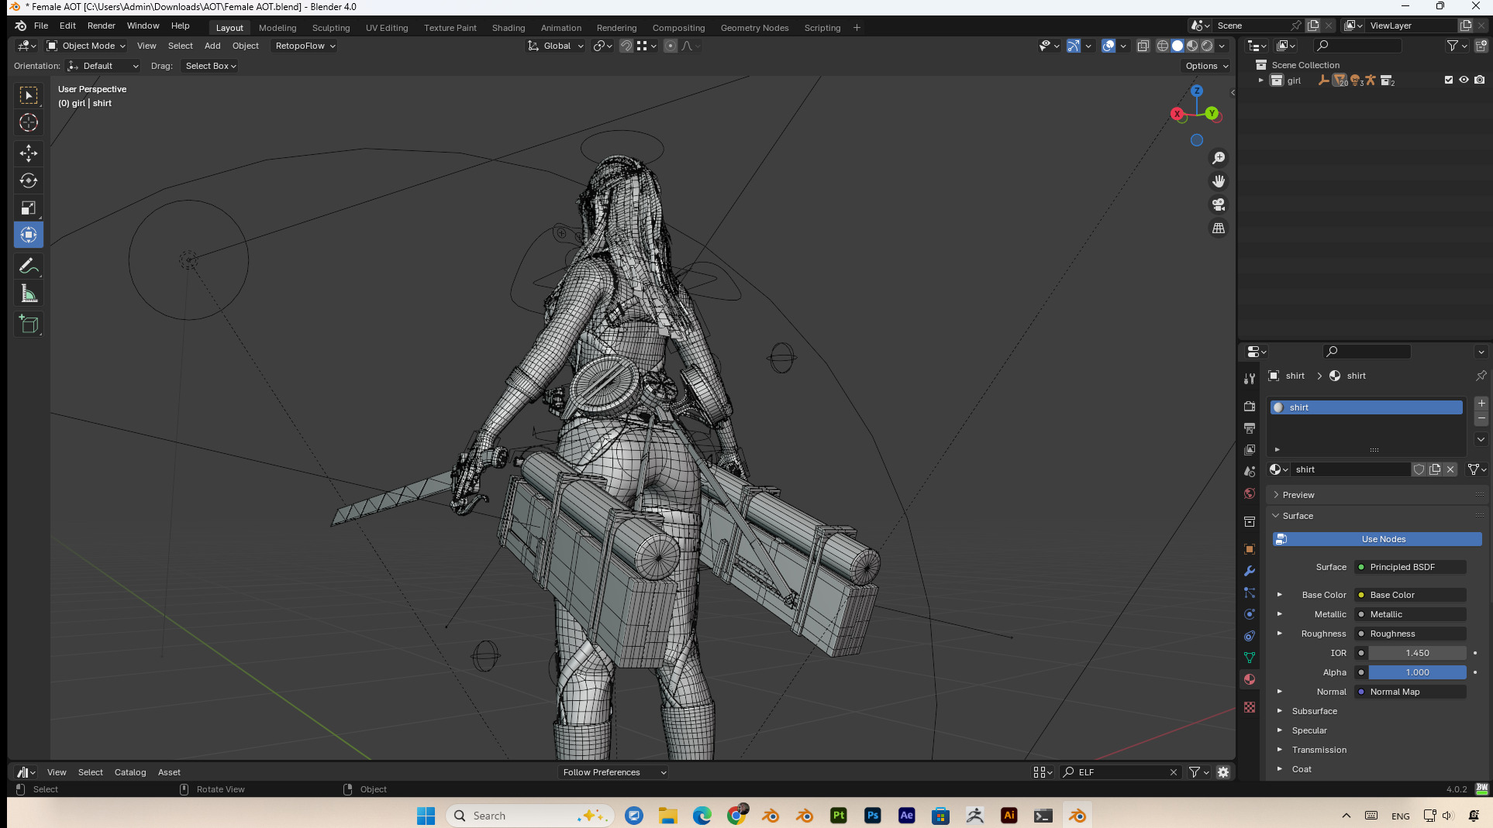Open the Add menu in viewport header
The image size is (1493, 828).
[212, 46]
